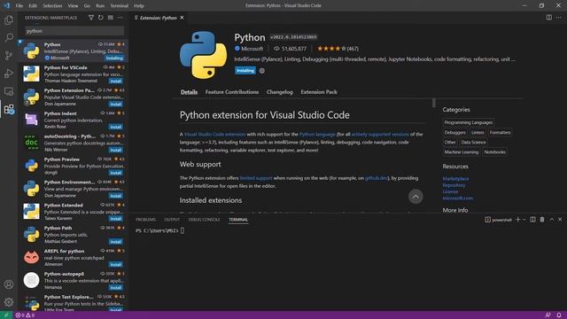Follow the github.dev link
567x319 pixels.
coord(376,178)
